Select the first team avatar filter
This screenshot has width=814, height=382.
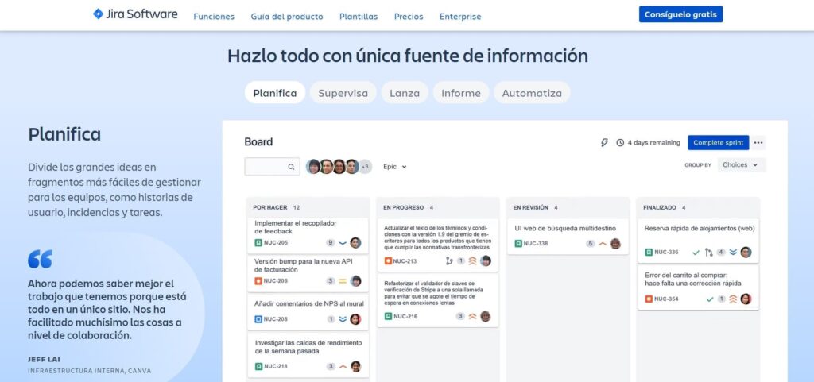pyautogui.click(x=313, y=166)
